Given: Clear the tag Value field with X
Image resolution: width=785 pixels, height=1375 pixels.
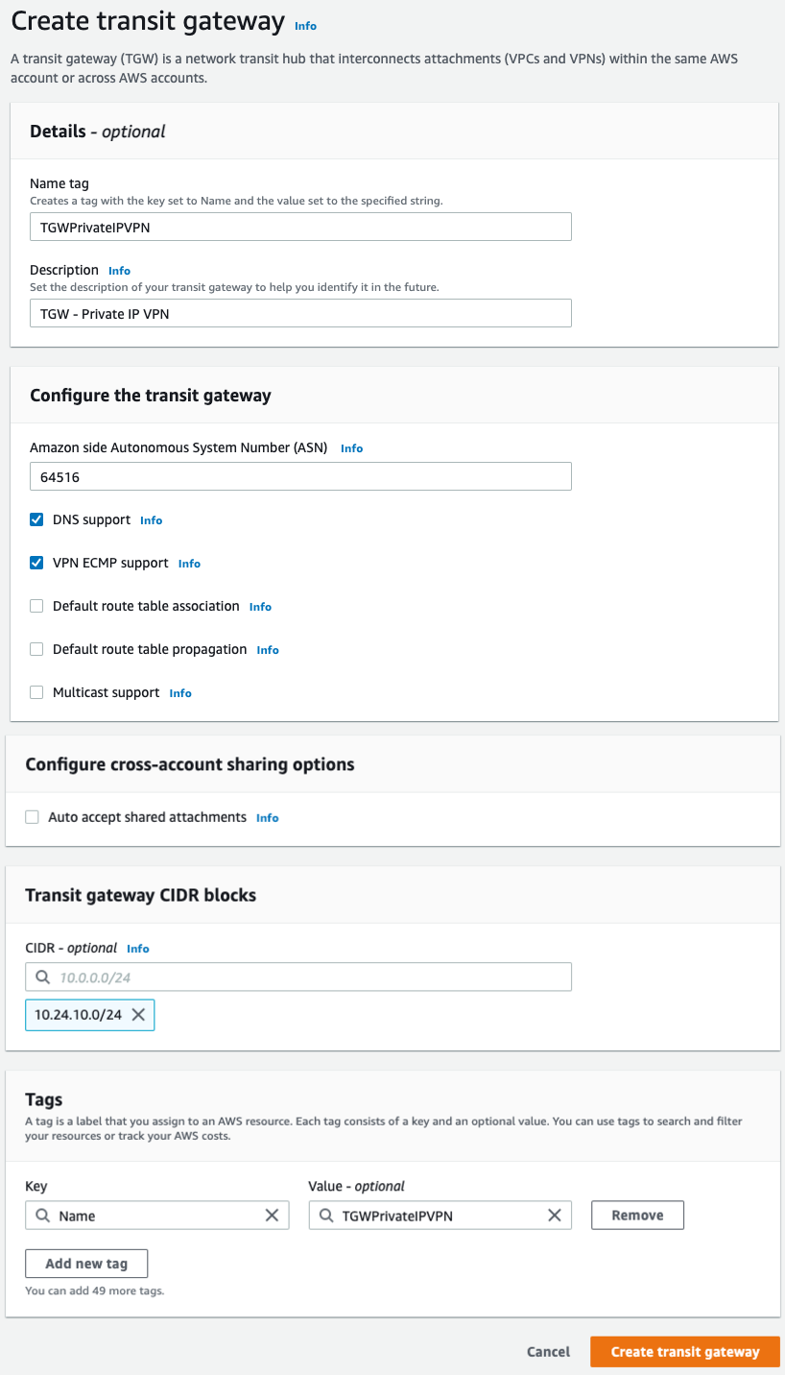Looking at the screenshot, I should tap(555, 1216).
